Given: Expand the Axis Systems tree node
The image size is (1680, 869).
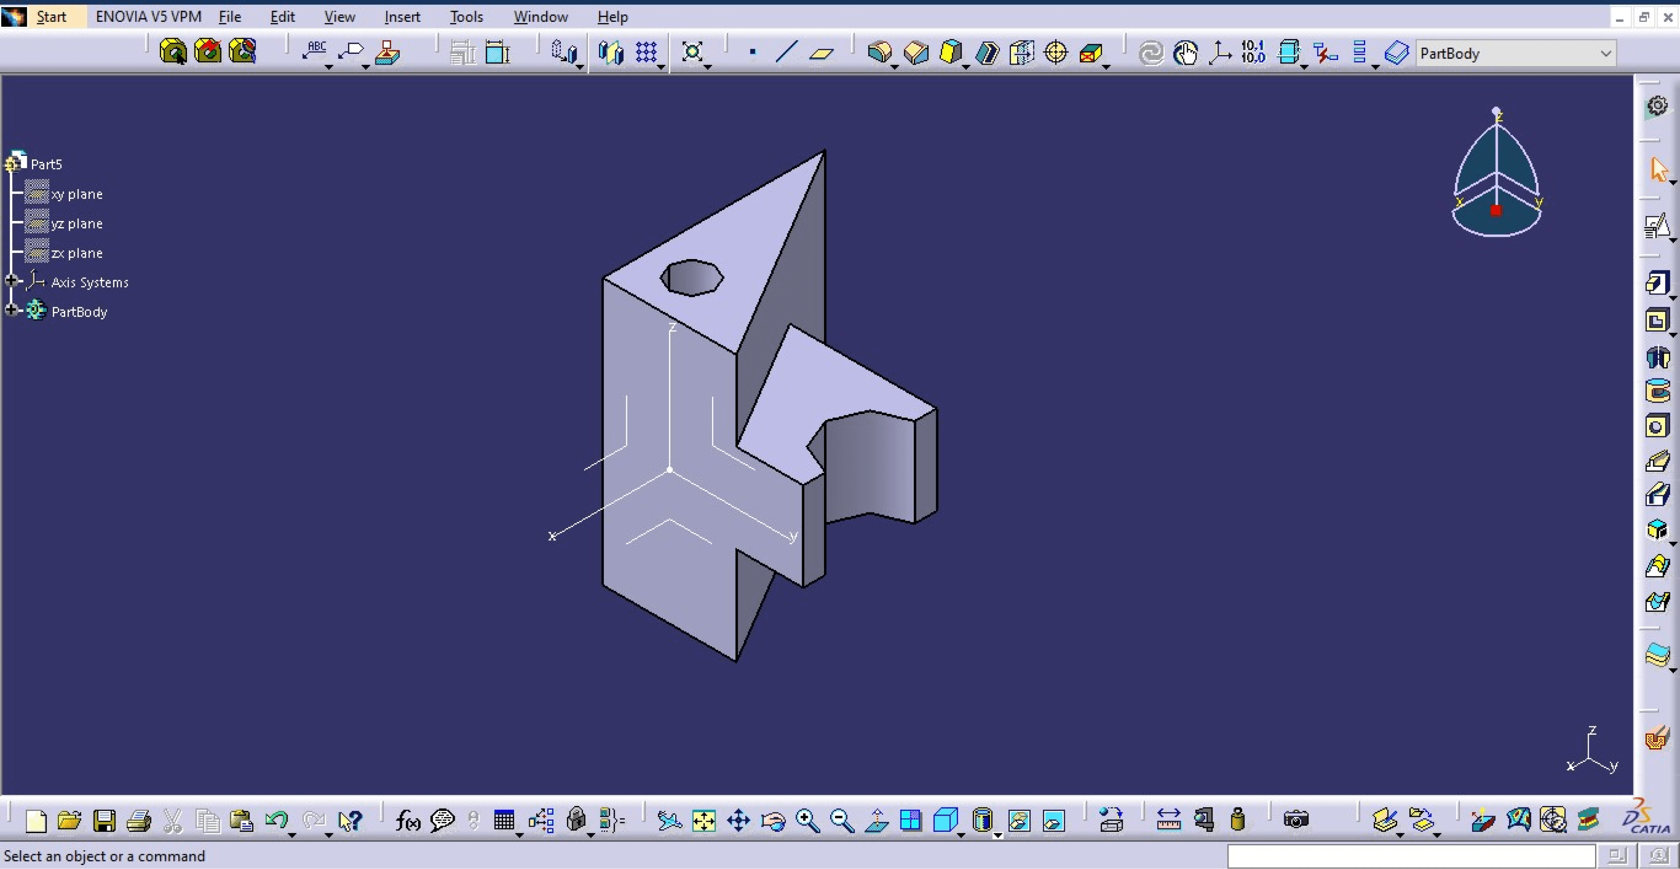Looking at the screenshot, I should click(x=11, y=280).
